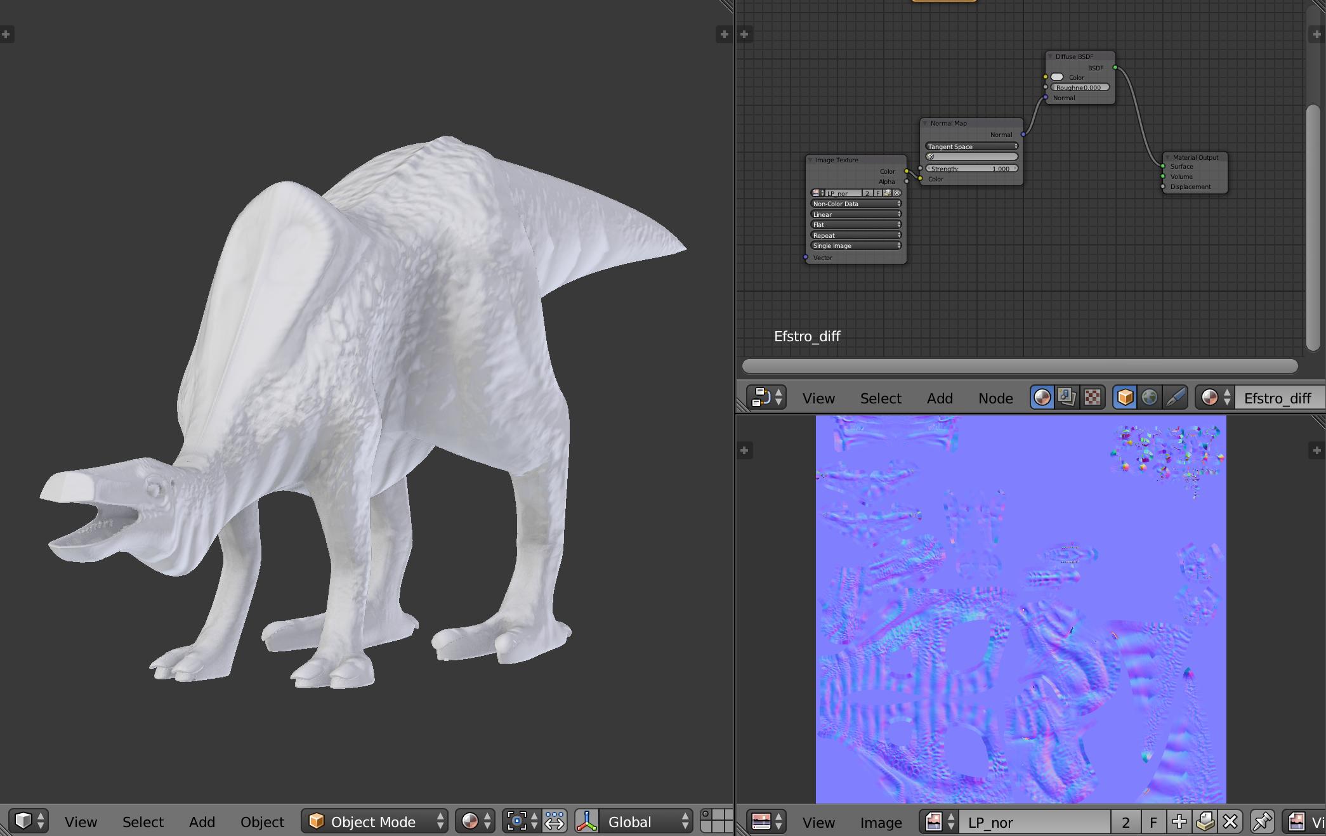Select the compositing nodes tree type

1067,397
